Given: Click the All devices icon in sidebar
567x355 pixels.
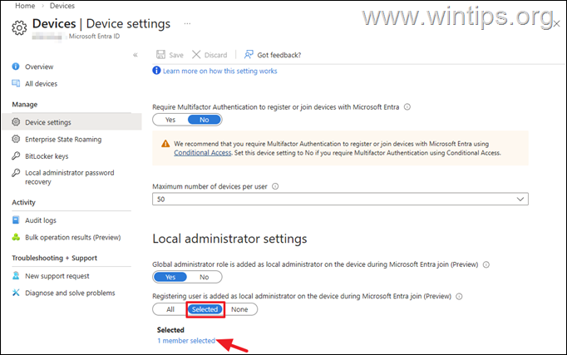Looking at the screenshot, I should tap(16, 83).
